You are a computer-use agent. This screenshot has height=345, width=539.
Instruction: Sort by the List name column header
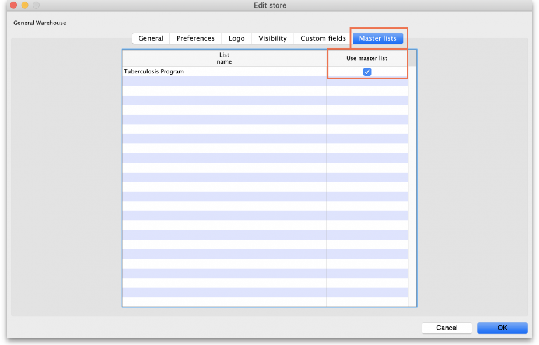point(224,58)
